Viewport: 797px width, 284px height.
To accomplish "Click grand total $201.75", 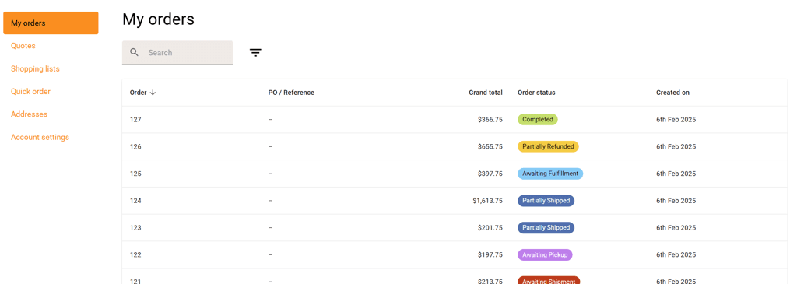I will pyautogui.click(x=490, y=227).
